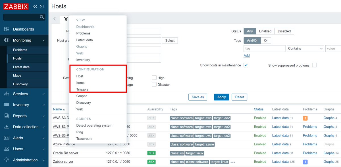The image size is (341, 167).
Task: Check the High severity filter
Action: click(154, 78)
